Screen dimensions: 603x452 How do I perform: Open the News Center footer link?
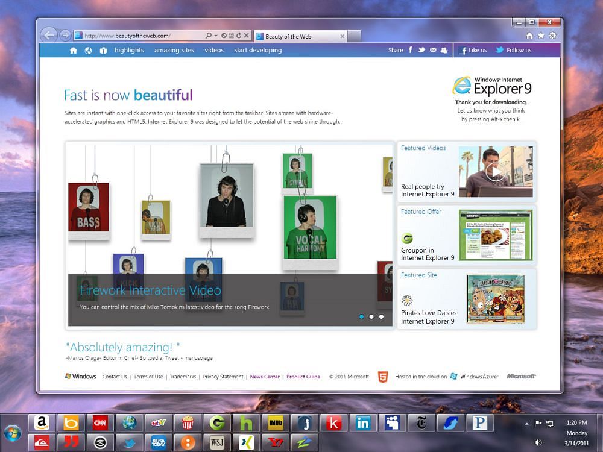(x=265, y=377)
